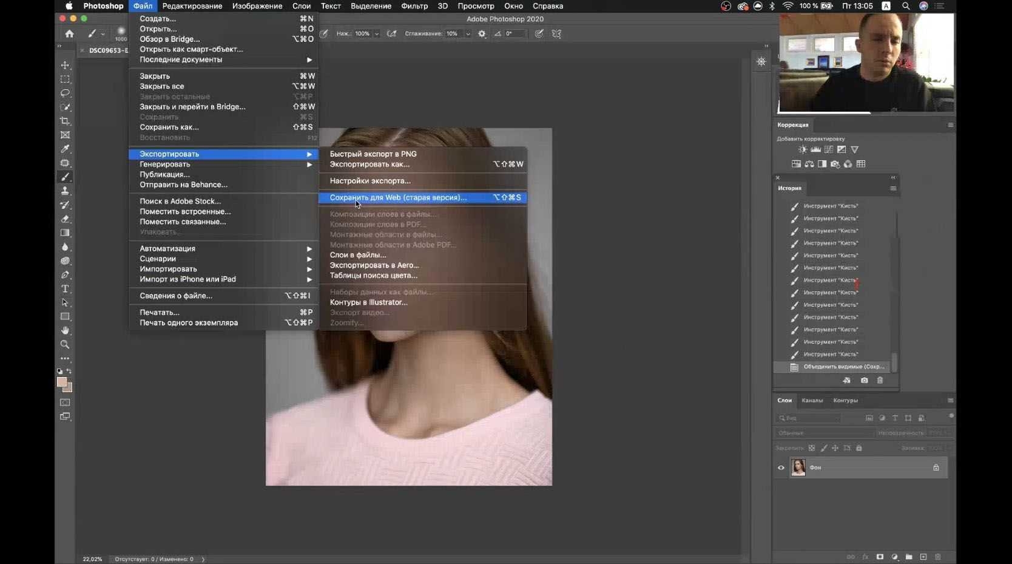Click the Фон layer thumbnail
This screenshot has height=564, width=1012.
(798, 467)
